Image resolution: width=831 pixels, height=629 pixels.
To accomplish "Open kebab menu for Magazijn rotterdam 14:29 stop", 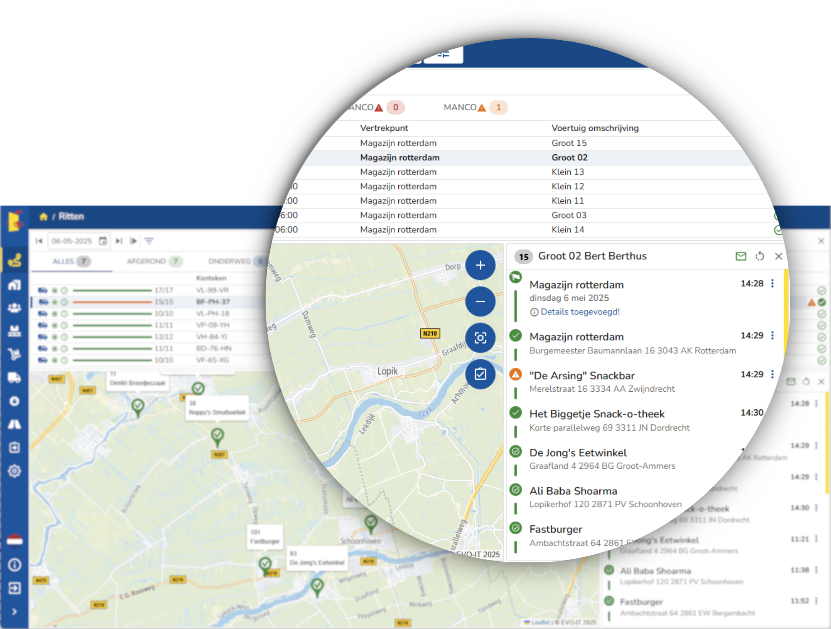I will tap(773, 335).
